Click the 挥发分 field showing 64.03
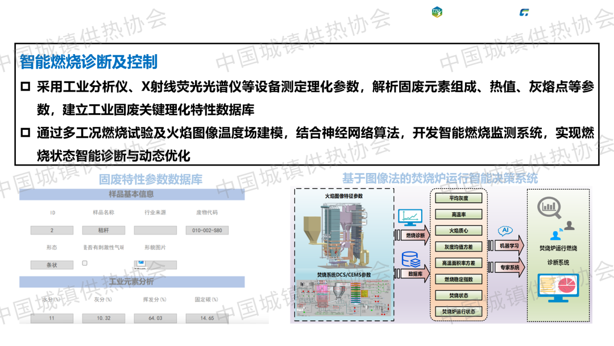 coord(155,318)
